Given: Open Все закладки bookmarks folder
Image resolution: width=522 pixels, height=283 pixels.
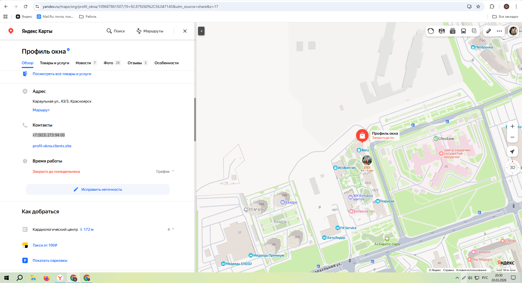Looking at the screenshot, I should (505, 17).
